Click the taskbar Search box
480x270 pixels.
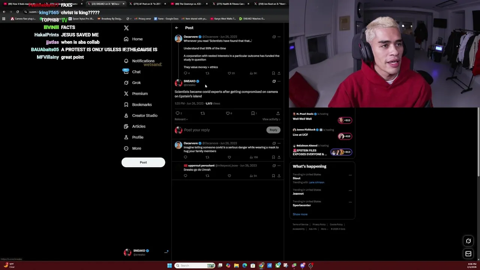(x=195, y=265)
